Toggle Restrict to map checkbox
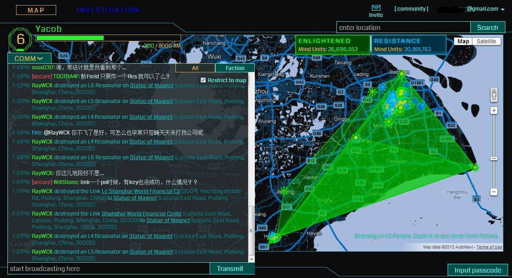The height and width of the screenshot is (278, 512). [x=203, y=80]
